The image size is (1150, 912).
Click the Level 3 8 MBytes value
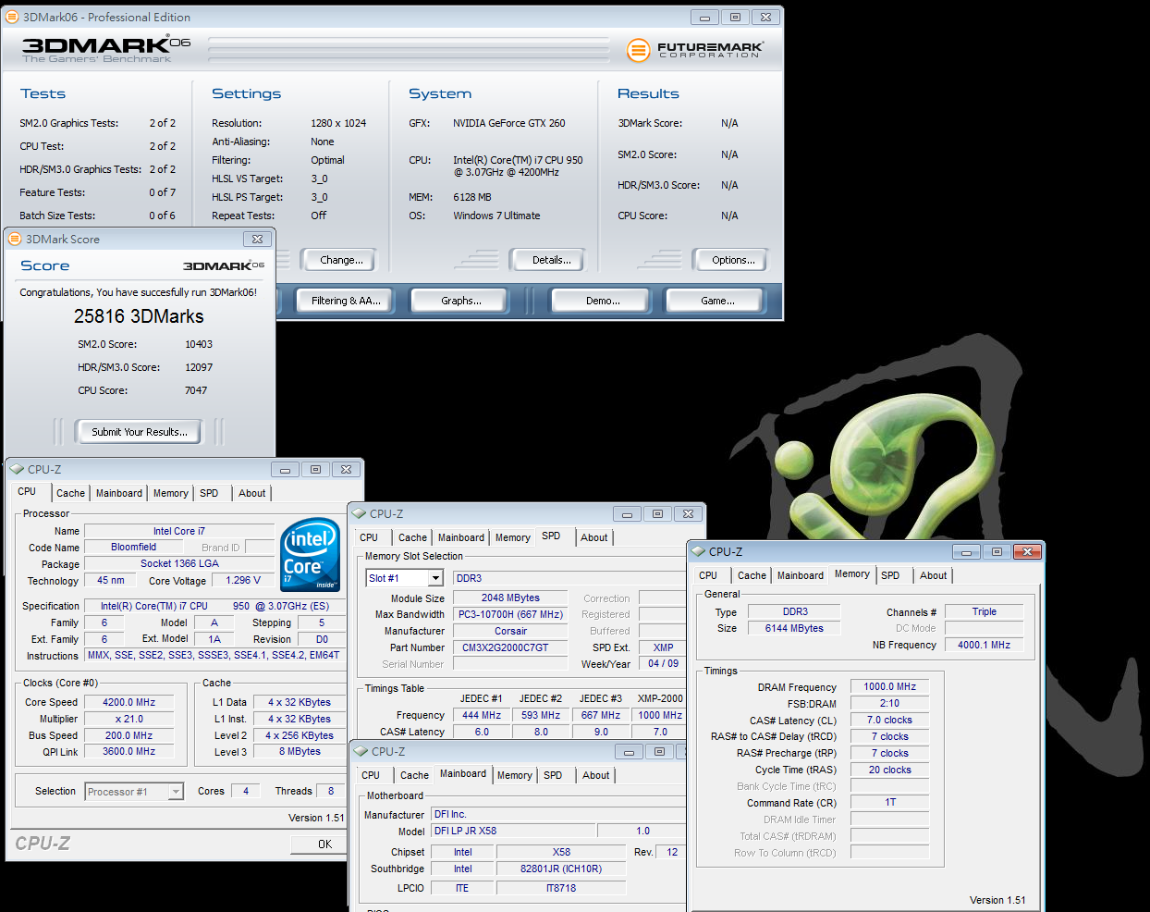(300, 751)
